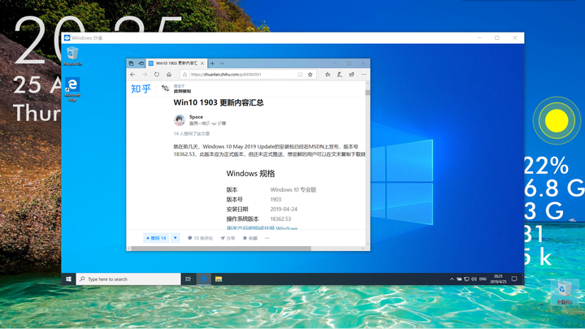Click the 知乎 logo
585x329 pixels.
point(141,89)
